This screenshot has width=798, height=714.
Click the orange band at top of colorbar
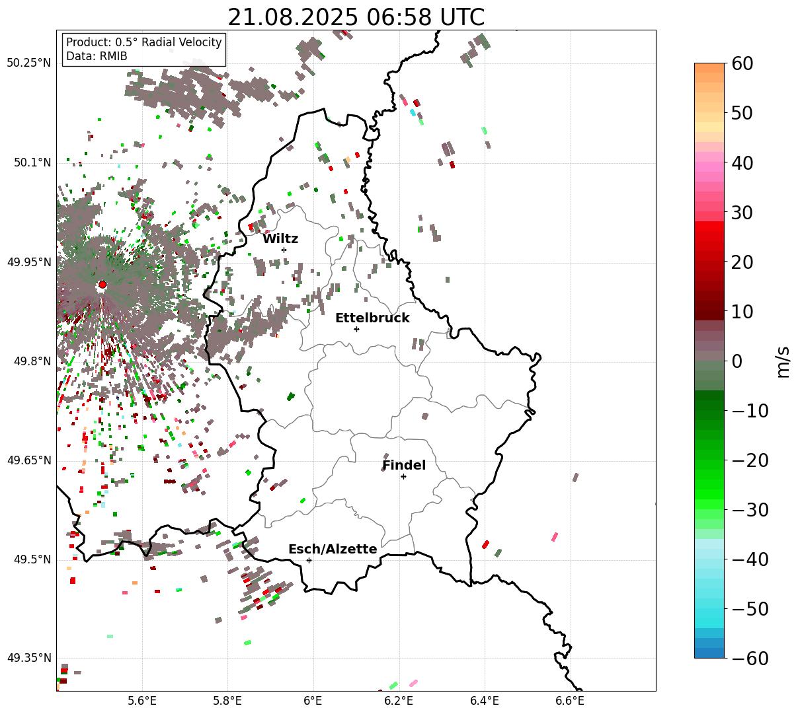click(x=709, y=73)
